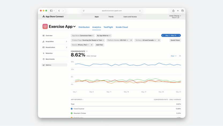Viewport: 223px width, 126px height.
Task: Open the sidebar button's dropdown arrow
Action: pyautogui.click(x=54, y=11)
